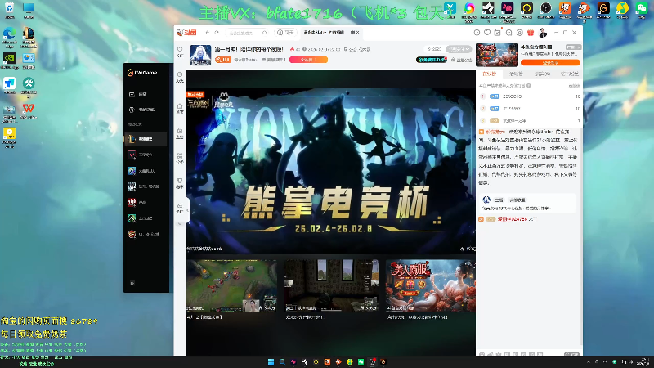Close the current Douyu stream tab

click(x=357, y=32)
